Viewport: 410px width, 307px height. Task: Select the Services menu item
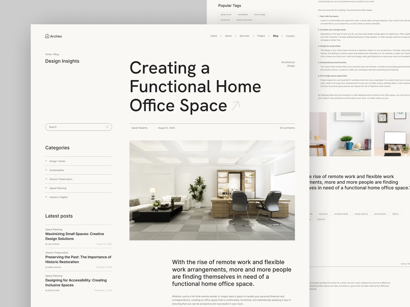[x=244, y=36]
